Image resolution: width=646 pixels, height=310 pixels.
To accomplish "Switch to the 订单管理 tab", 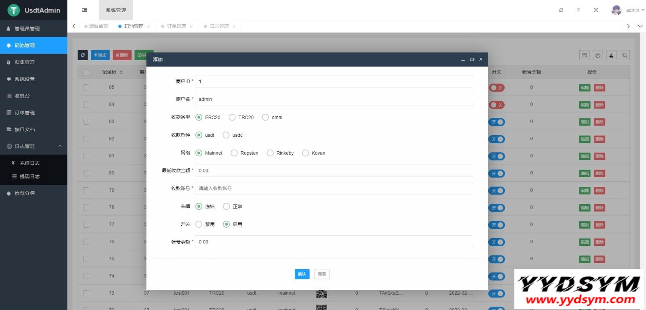I will click(x=176, y=26).
